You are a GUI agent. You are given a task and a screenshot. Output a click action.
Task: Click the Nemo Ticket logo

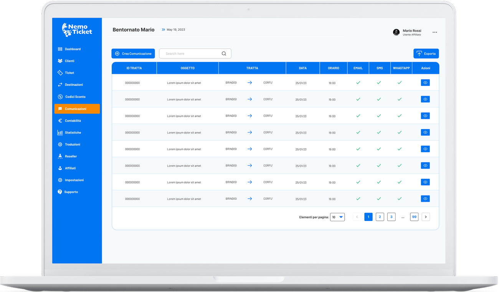tap(77, 30)
